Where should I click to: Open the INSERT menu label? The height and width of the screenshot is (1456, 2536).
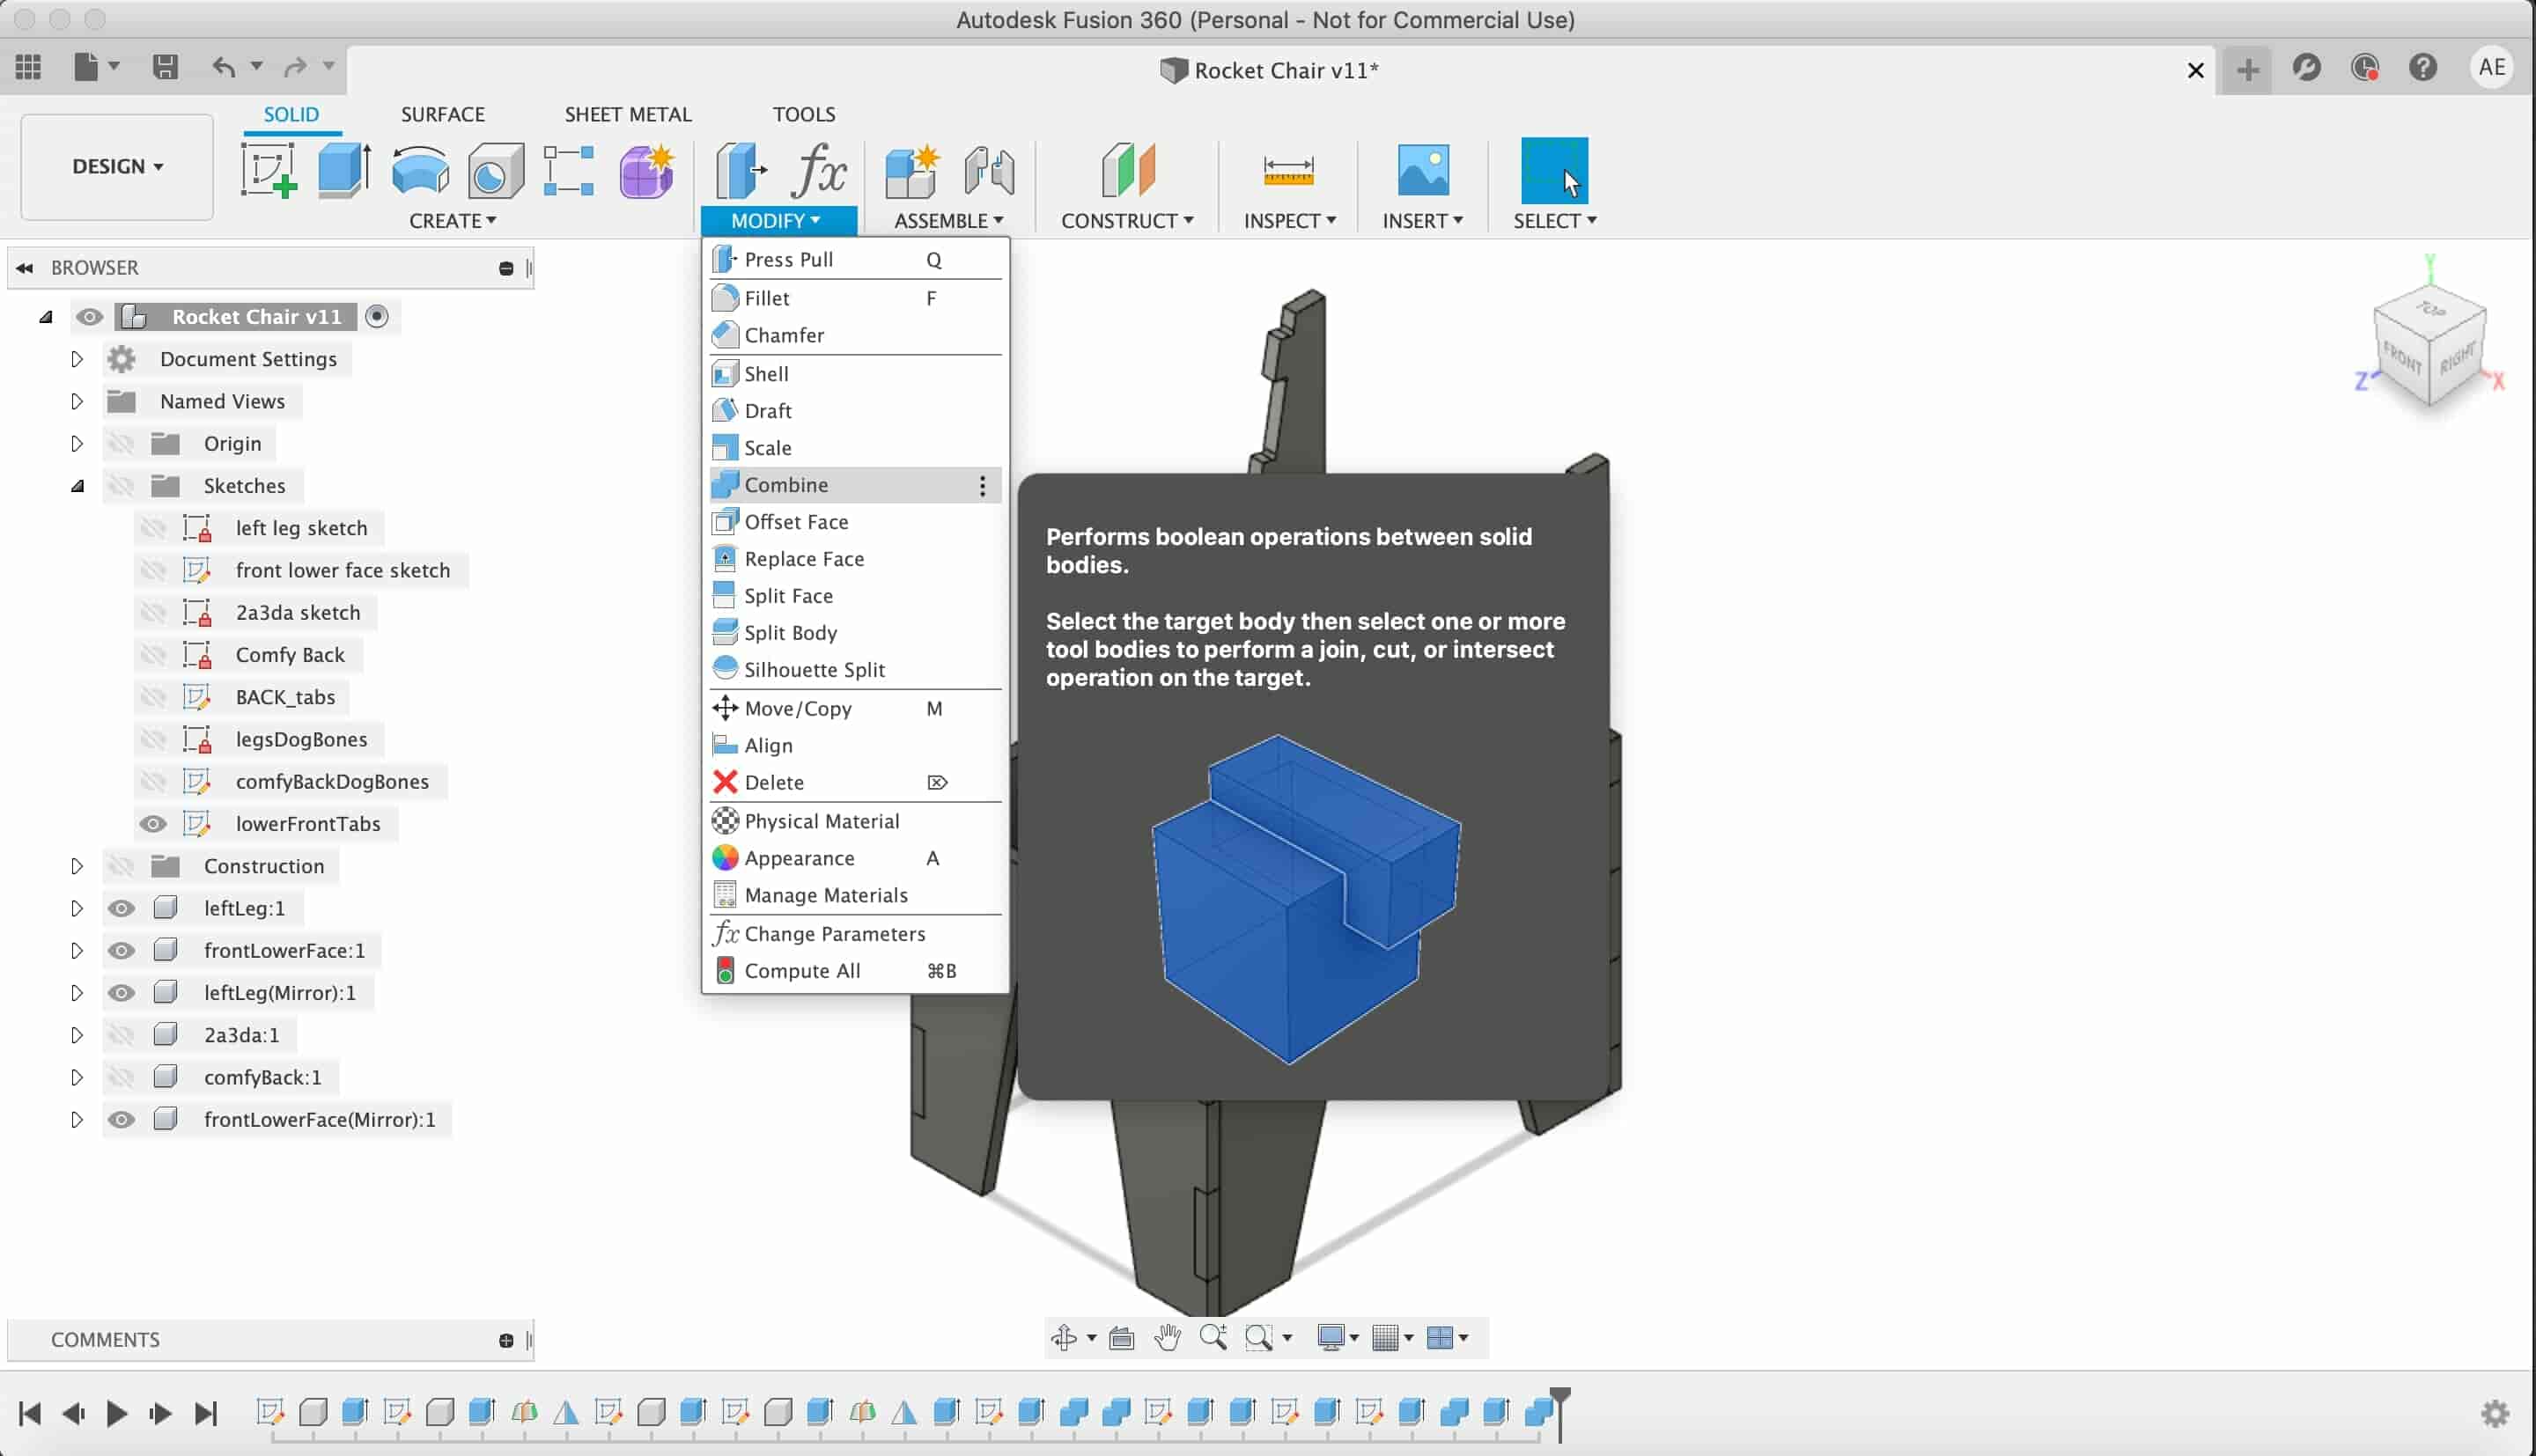1422,220
